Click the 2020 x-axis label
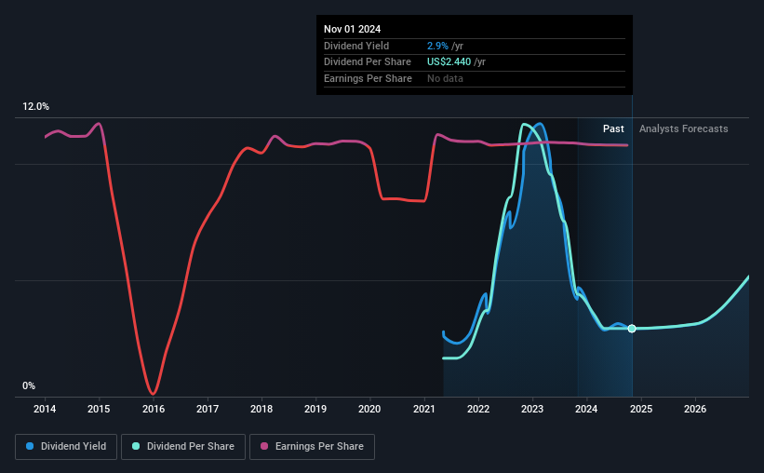Screen dimensions: 764x473 [369, 409]
